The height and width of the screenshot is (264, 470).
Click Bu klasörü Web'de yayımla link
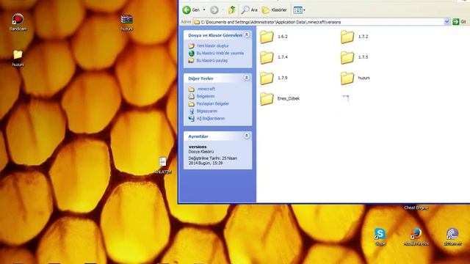pyautogui.click(x=220, y=54)
